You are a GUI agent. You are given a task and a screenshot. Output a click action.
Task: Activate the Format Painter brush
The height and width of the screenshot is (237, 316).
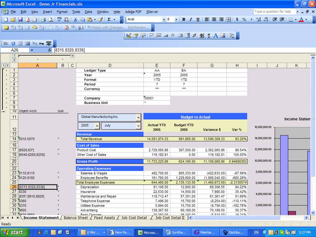click(100, 19)
